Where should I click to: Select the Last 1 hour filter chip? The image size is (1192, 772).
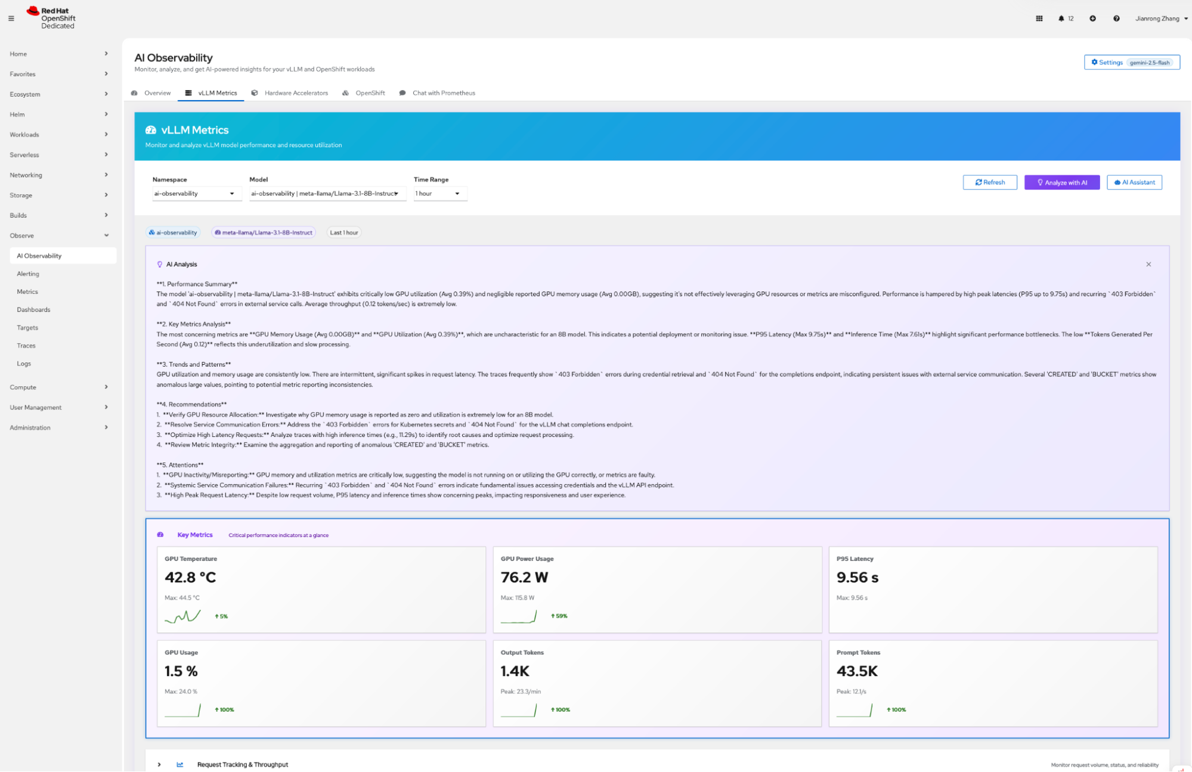(343, 232)
